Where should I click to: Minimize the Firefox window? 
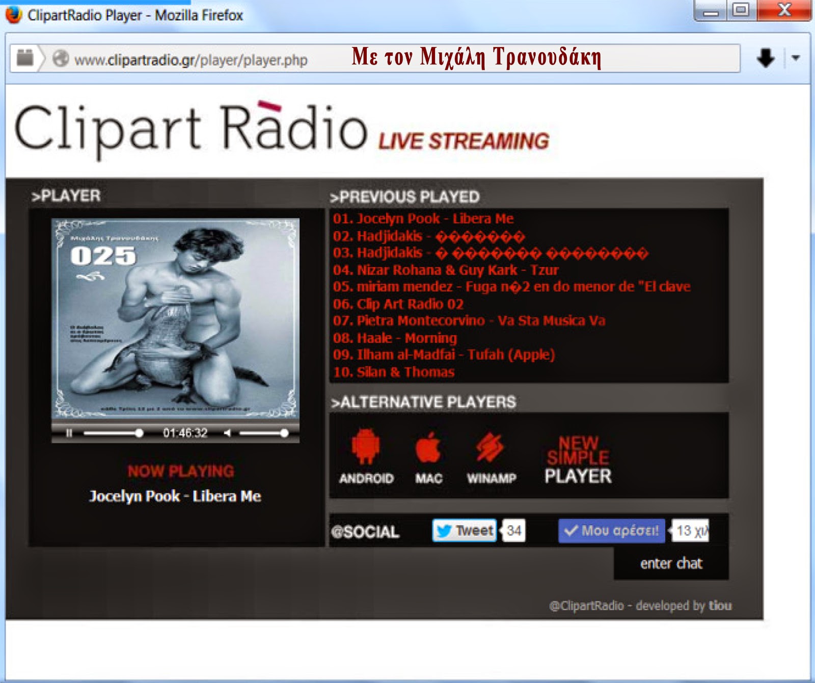[x=711, y=10]
